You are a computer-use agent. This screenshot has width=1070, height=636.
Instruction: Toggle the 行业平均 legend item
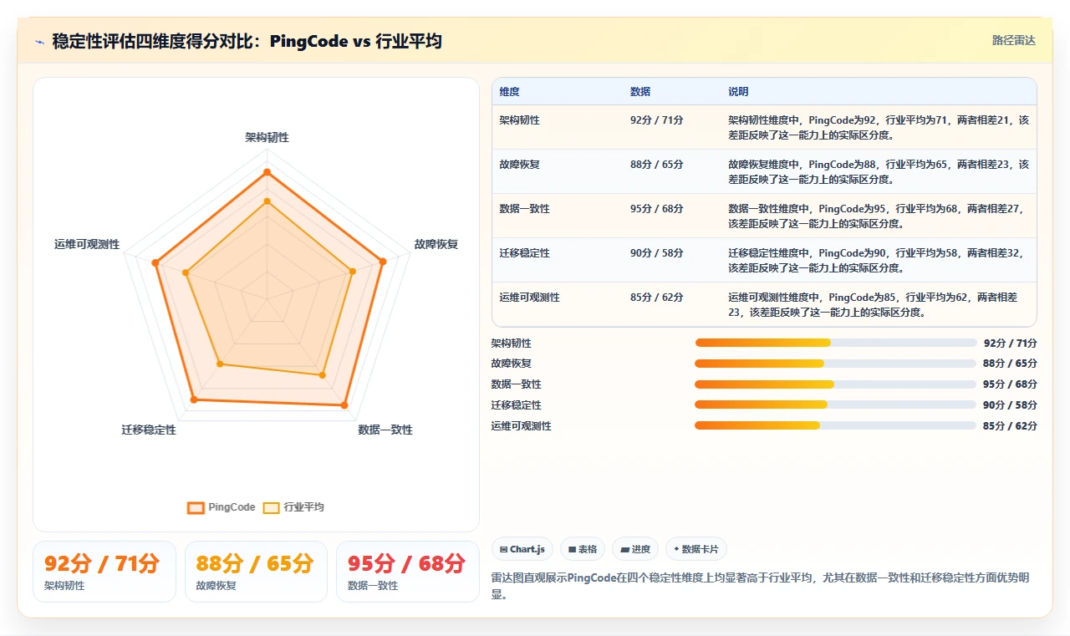(x=293, y=507)
